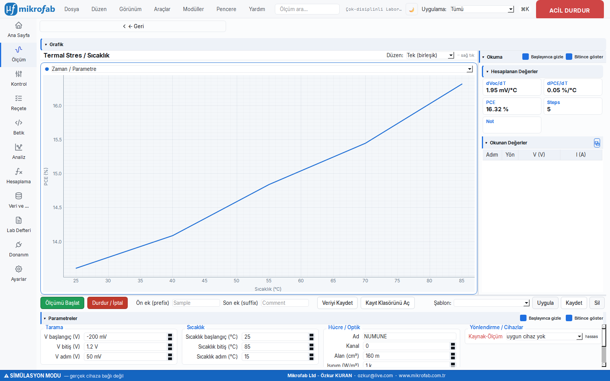This screenshot has width=610, height=381.
Task: Open the Uygulama Tümü dropdown
Action: [x=482, y=9]
